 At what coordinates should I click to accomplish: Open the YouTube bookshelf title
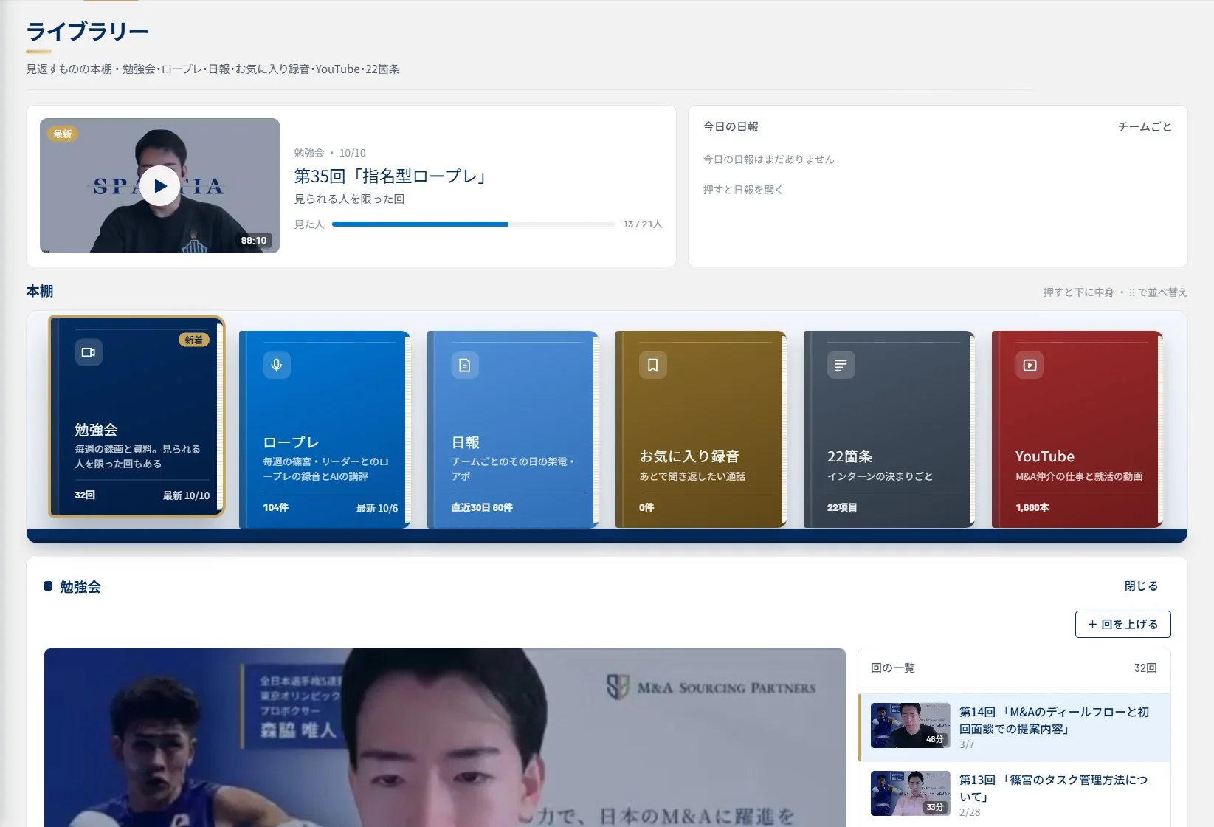(x=1044, y=456)
